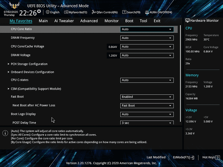Open Qfan Control fan icon

point(94,12)
